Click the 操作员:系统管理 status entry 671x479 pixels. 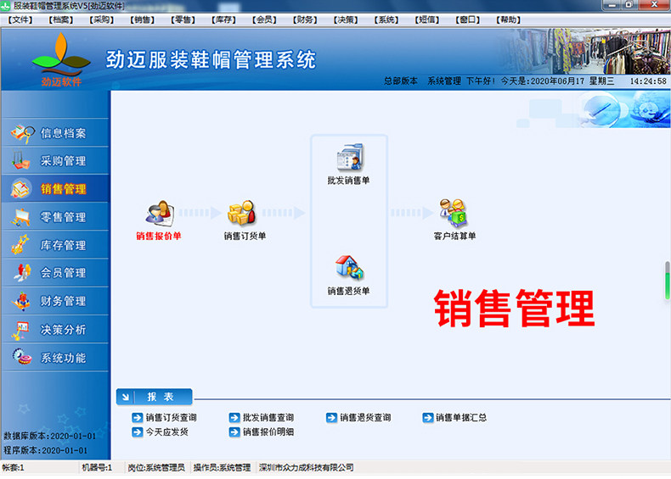click(x=222, y=467)
